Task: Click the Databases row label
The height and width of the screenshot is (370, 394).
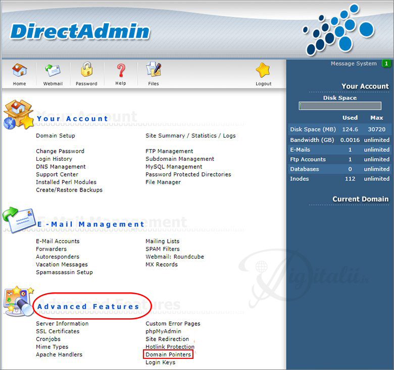Action: point(304,169)
